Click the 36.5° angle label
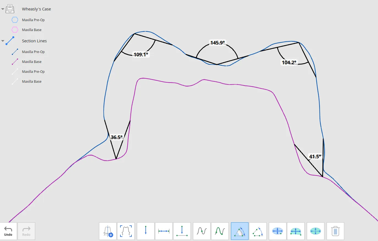The height and width of the screenshot is (241, 378). pyautogui.click(x=117, y=137)
